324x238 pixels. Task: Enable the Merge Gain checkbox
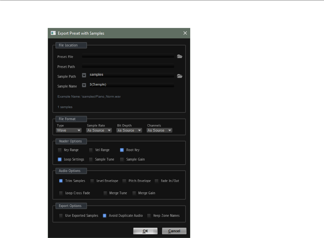[134, 193]
